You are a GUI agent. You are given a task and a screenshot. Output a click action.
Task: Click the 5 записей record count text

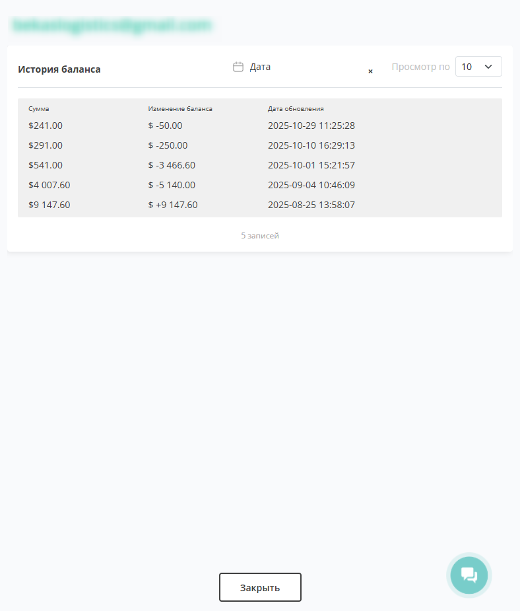(x=260, y=236)
